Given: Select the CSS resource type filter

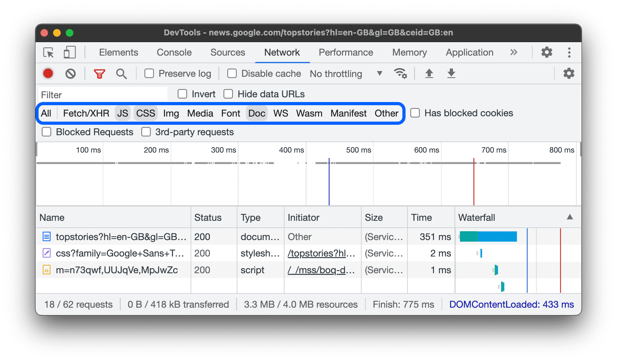Looking at the screenshot, I should point(146,113).
